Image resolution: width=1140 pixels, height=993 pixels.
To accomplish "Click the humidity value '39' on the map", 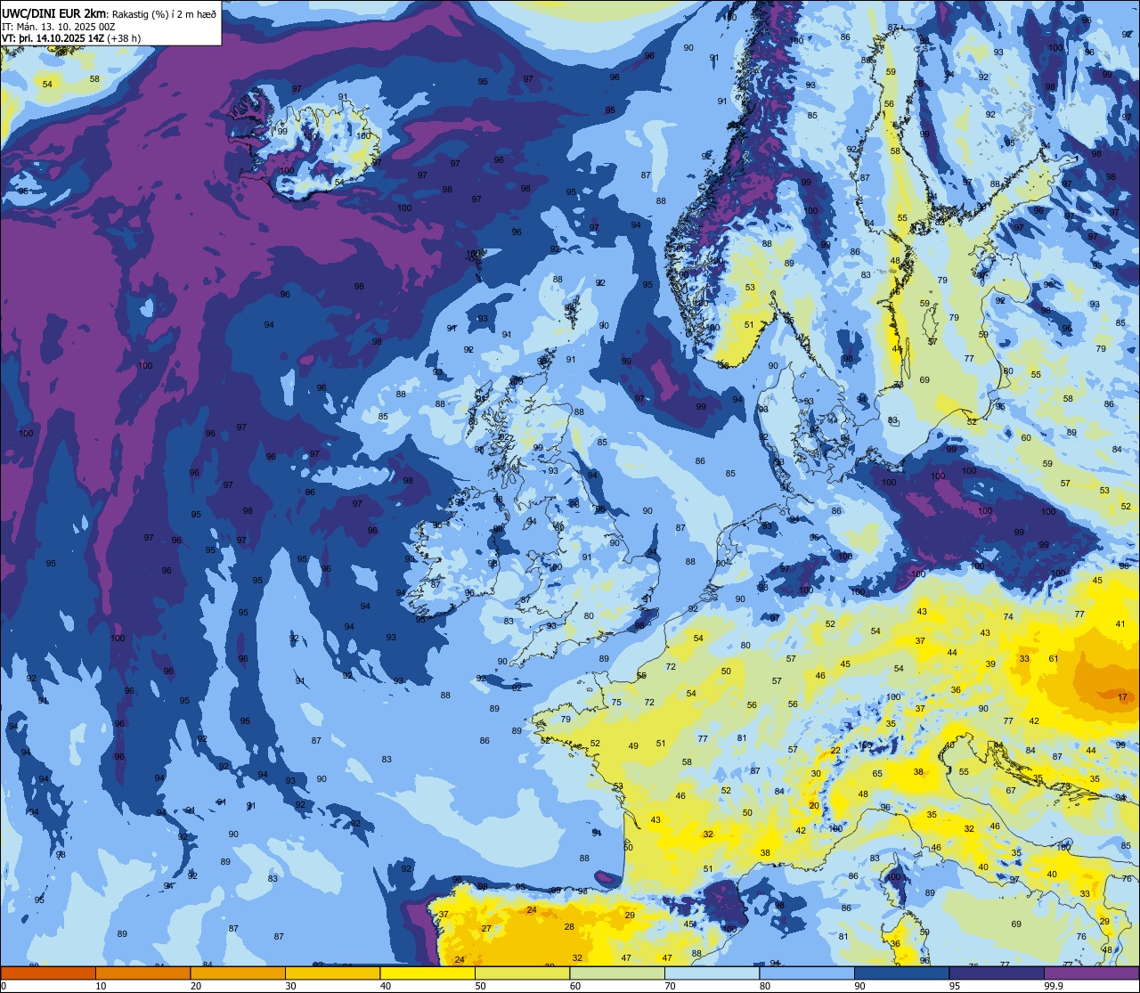I will 990,665.
